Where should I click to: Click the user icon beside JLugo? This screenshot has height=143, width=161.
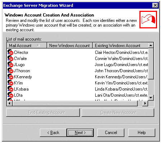tap(10, 64)
